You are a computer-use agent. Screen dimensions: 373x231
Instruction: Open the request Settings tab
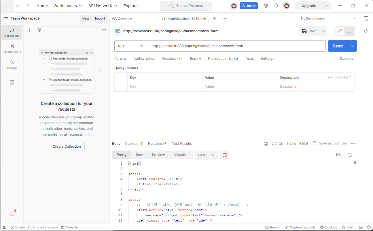point(267,59)
